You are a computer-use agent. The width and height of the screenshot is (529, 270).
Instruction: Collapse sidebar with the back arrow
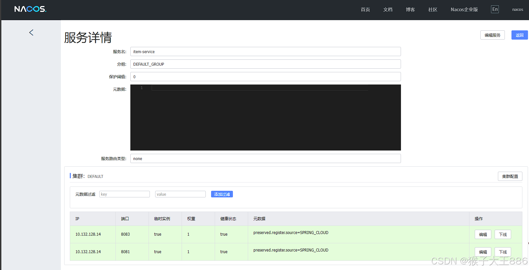click(31, 32)
